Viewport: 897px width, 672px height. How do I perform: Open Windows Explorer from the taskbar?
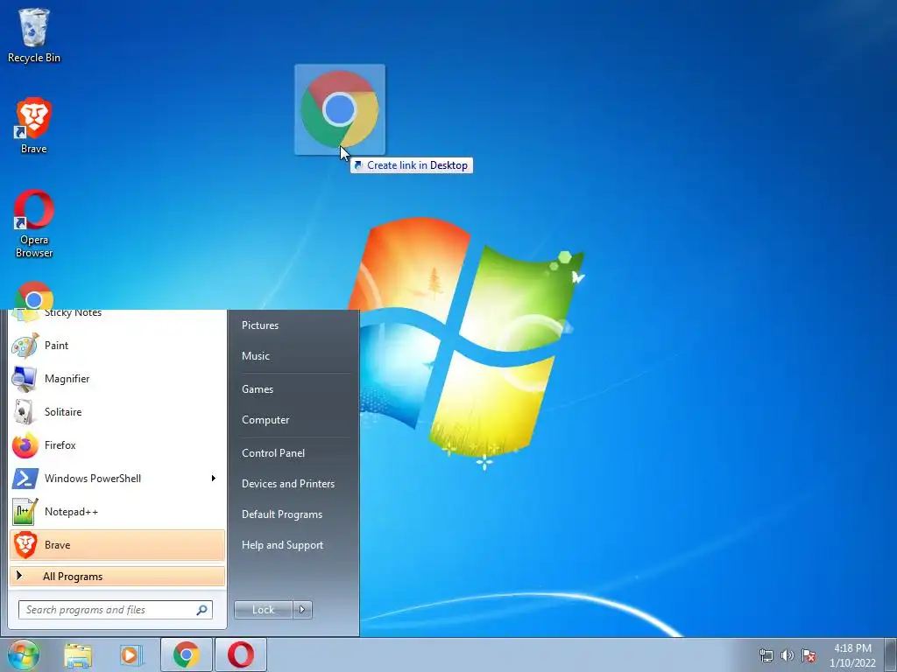78,655
